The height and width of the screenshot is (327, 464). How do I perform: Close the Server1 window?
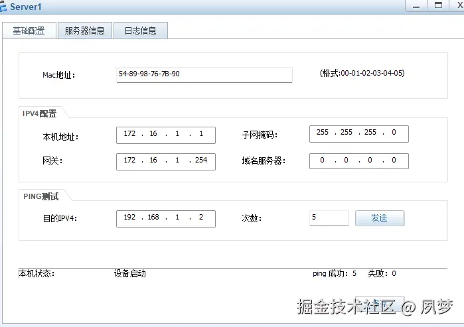[x=459, y=5]
